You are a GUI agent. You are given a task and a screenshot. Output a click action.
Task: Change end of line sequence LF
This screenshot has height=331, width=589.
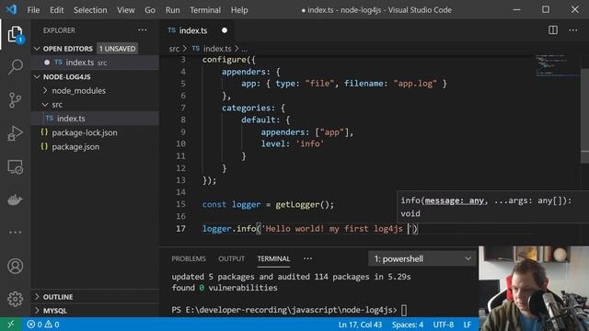tap(467, 325)
